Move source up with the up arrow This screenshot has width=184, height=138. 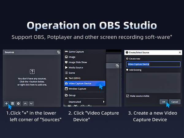coord(26,104)
